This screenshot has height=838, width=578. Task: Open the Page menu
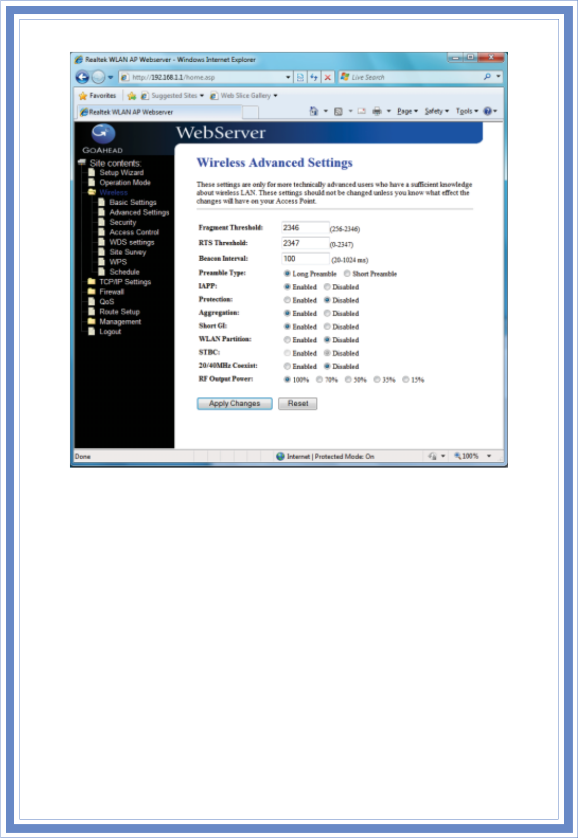(x=407, y=111)
